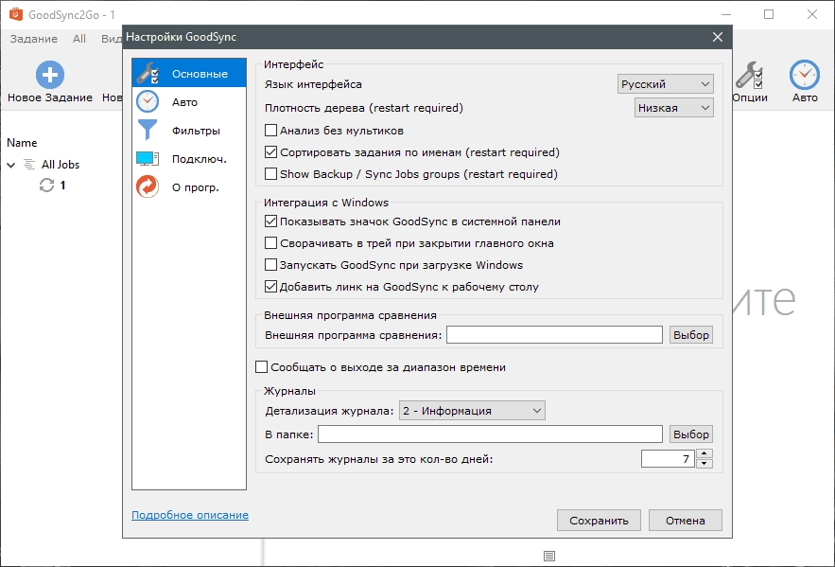Open the Подробное описание link

(x=190, y=515)
